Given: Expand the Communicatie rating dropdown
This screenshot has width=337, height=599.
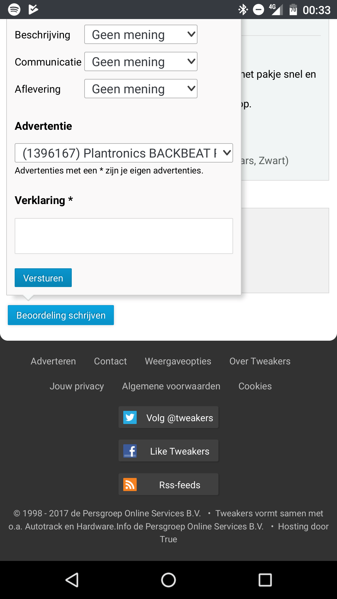Looking at the screenshot, I should click(x=141, y=62).
